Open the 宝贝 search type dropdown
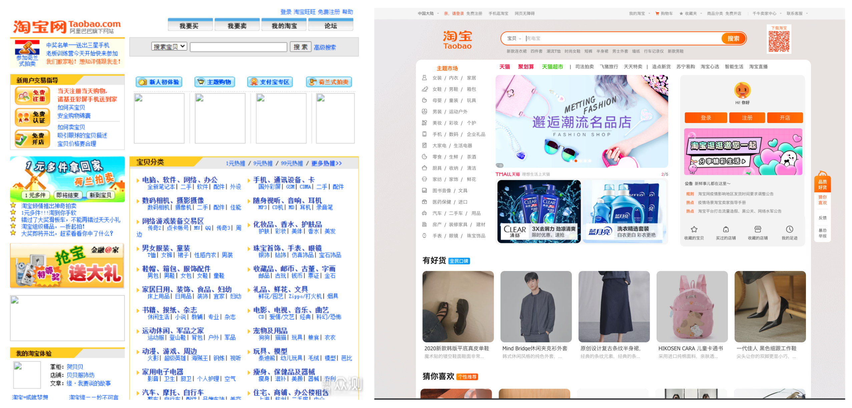852x408 pixels. [x=514, y=39]
